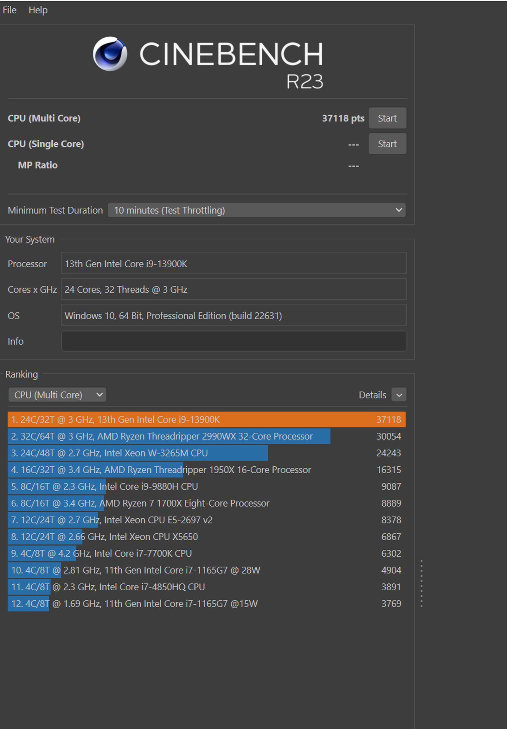
Task: Select ranking row Intel Core i7-7700K
Action: pyautogui.click(x=207, y=554)
